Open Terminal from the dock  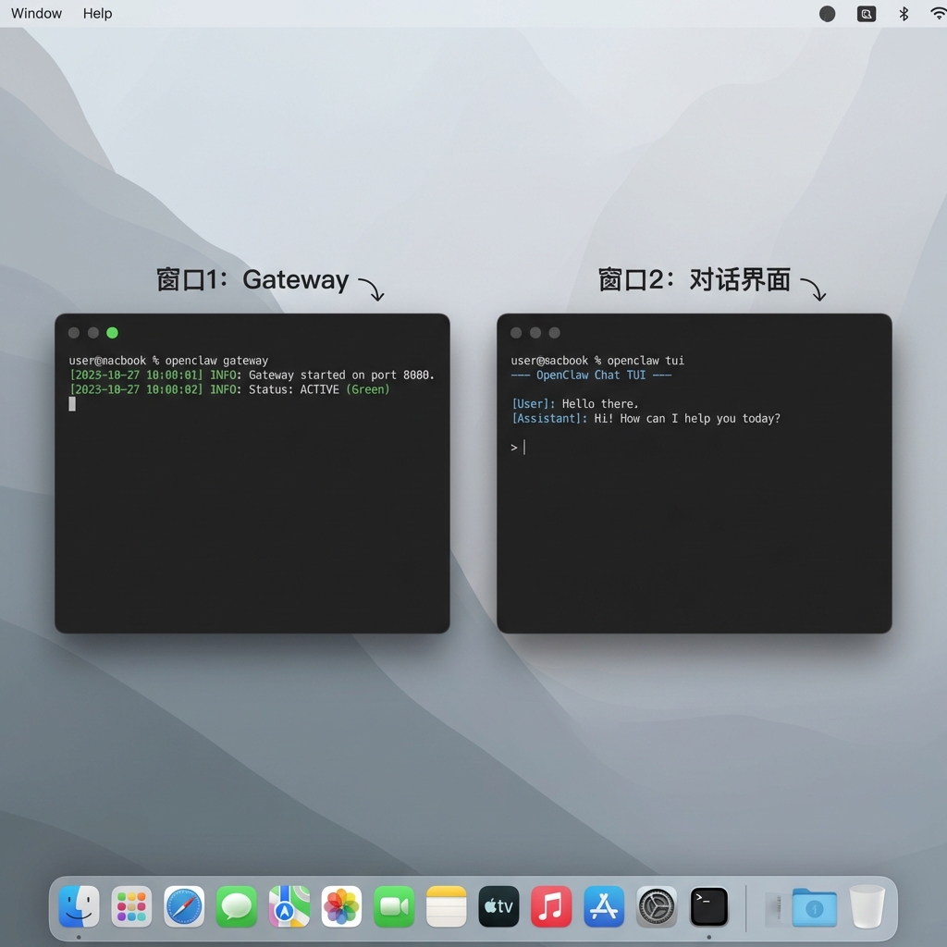click(x=708, y=907)
